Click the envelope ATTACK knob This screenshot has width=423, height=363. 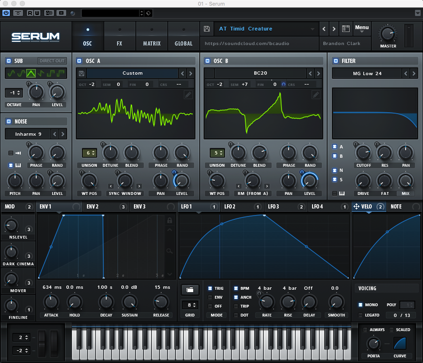click(51, 302)
